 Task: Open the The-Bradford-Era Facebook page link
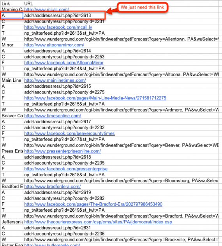93,204
